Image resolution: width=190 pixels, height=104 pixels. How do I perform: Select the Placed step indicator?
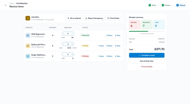tap(181, 5)
